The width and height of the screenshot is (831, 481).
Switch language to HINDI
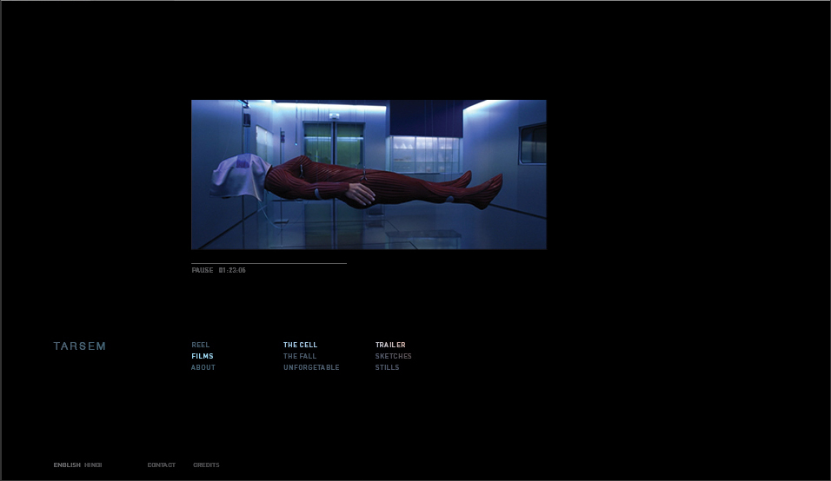click(x=93, y=465)
